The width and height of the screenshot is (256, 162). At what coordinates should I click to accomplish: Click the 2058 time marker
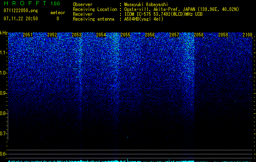[199, 35]
